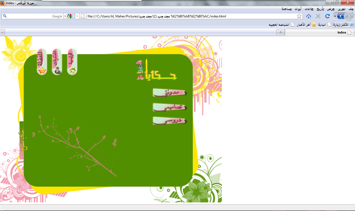The width and height of the screenshot is (355, 211).
Task: Click the magnifier icon in search box
Action: (x=5, y=16)
